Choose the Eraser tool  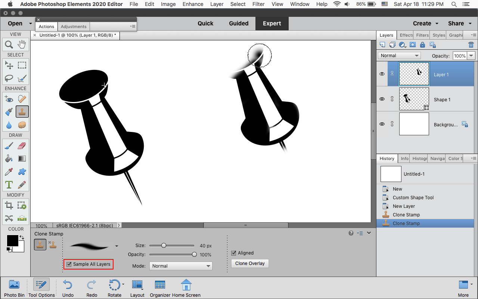coord(22,145)
